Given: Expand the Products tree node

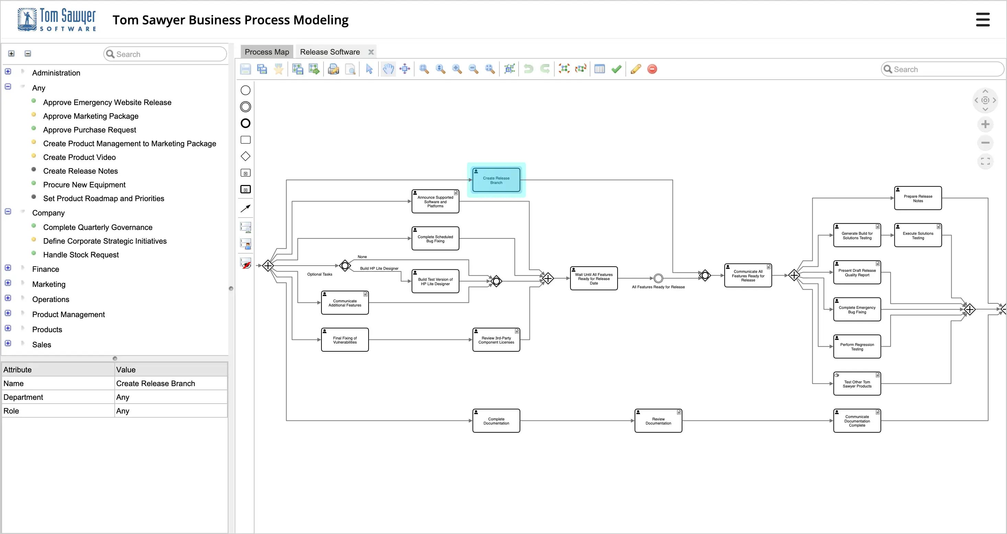Looking at the screenshot, I should (x=8, y=328).
